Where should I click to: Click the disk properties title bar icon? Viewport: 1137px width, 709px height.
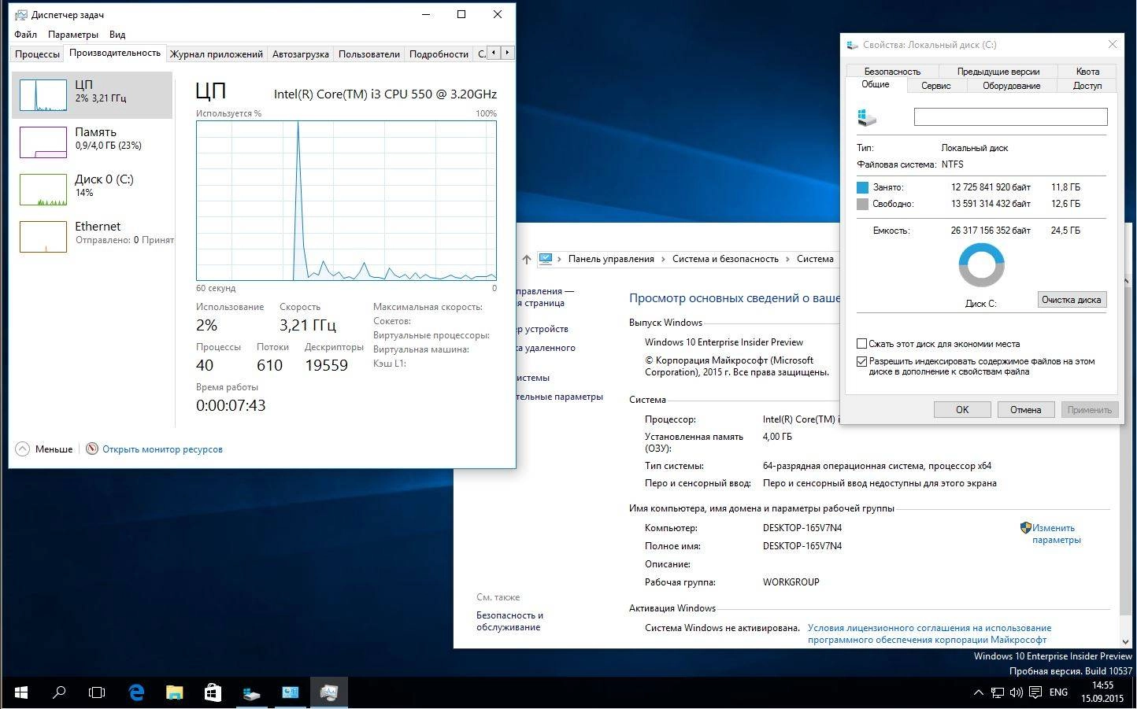[x=852, y=45]
